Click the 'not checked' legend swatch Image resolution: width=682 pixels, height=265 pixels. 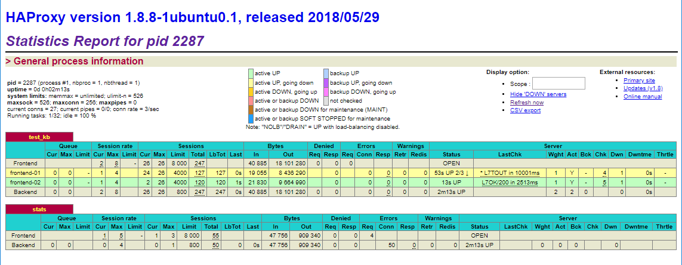coord(326,100)
